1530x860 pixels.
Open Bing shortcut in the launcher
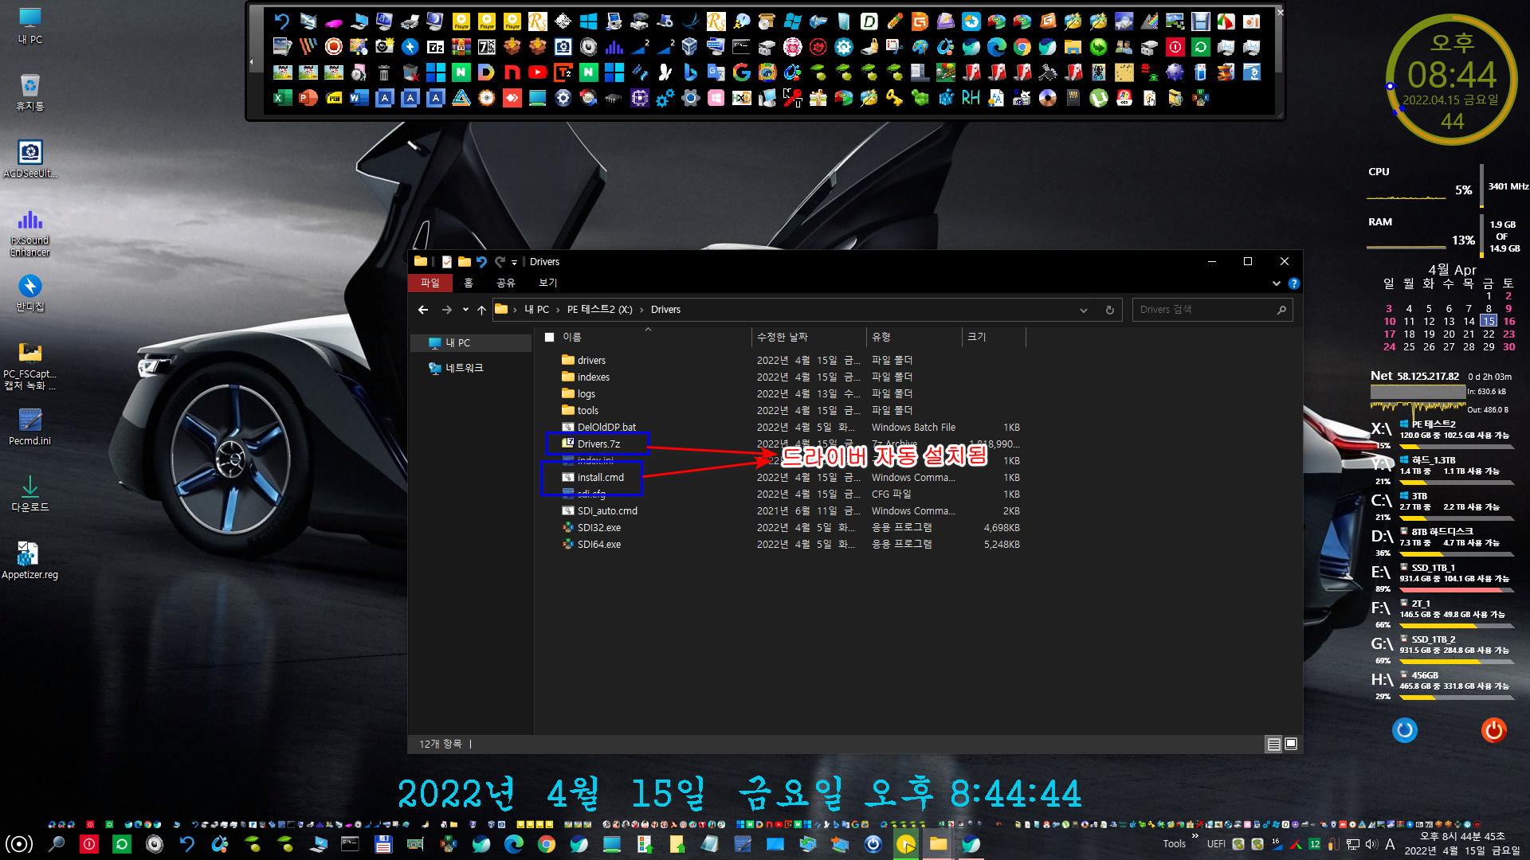pyautogui.click(x=690, y=72)
